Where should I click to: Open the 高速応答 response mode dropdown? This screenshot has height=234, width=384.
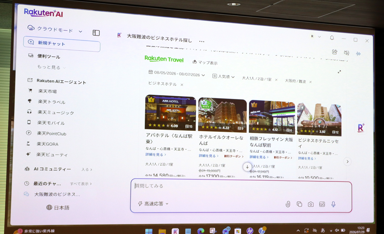pyautogui.click(x=154, y=203)
